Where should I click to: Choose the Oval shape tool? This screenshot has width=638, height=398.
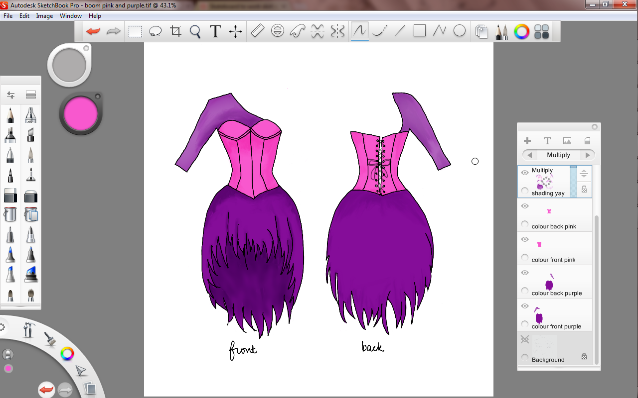tap(460, 31)
